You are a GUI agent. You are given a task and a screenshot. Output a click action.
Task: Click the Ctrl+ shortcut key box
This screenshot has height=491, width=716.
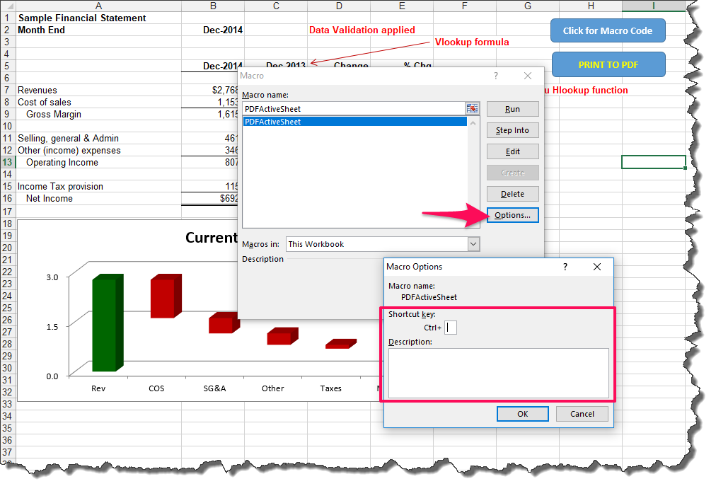[450, 327]
